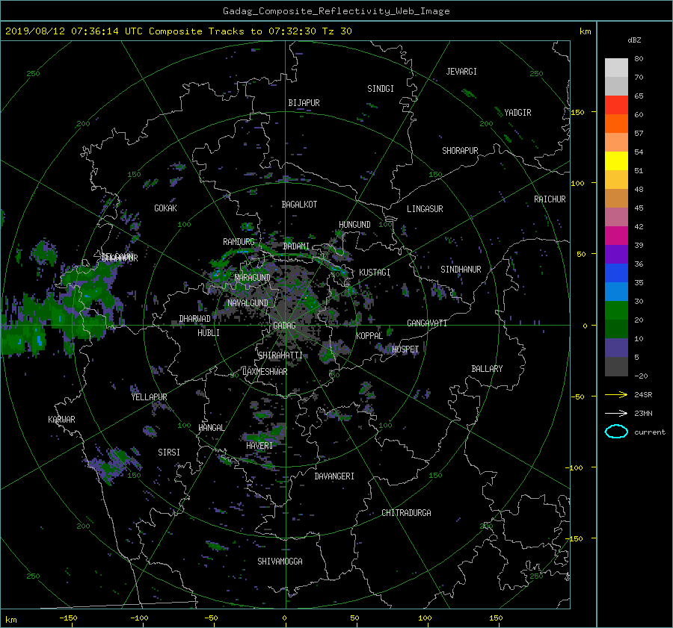Select the magenta 39 dBZ swatch
This screenshot has width=673, height=628.
pos(616,236)
